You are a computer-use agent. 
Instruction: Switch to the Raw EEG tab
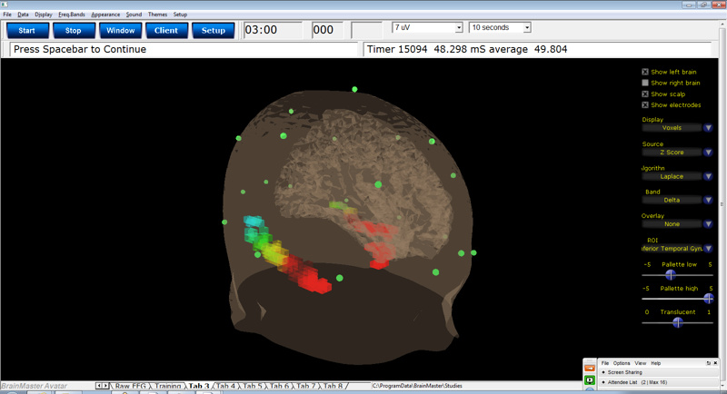(130, 386)
